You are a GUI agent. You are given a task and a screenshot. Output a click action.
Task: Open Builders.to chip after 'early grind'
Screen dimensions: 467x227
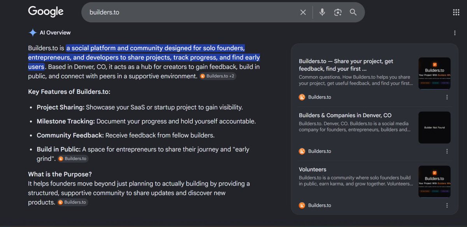pos(73,159)
